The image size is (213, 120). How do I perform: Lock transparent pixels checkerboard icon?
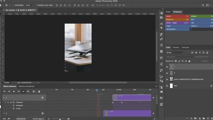point(176,61)
